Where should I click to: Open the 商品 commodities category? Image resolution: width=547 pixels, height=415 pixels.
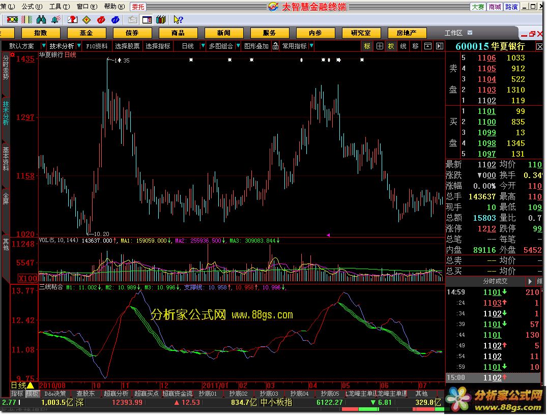coord(178,33)
